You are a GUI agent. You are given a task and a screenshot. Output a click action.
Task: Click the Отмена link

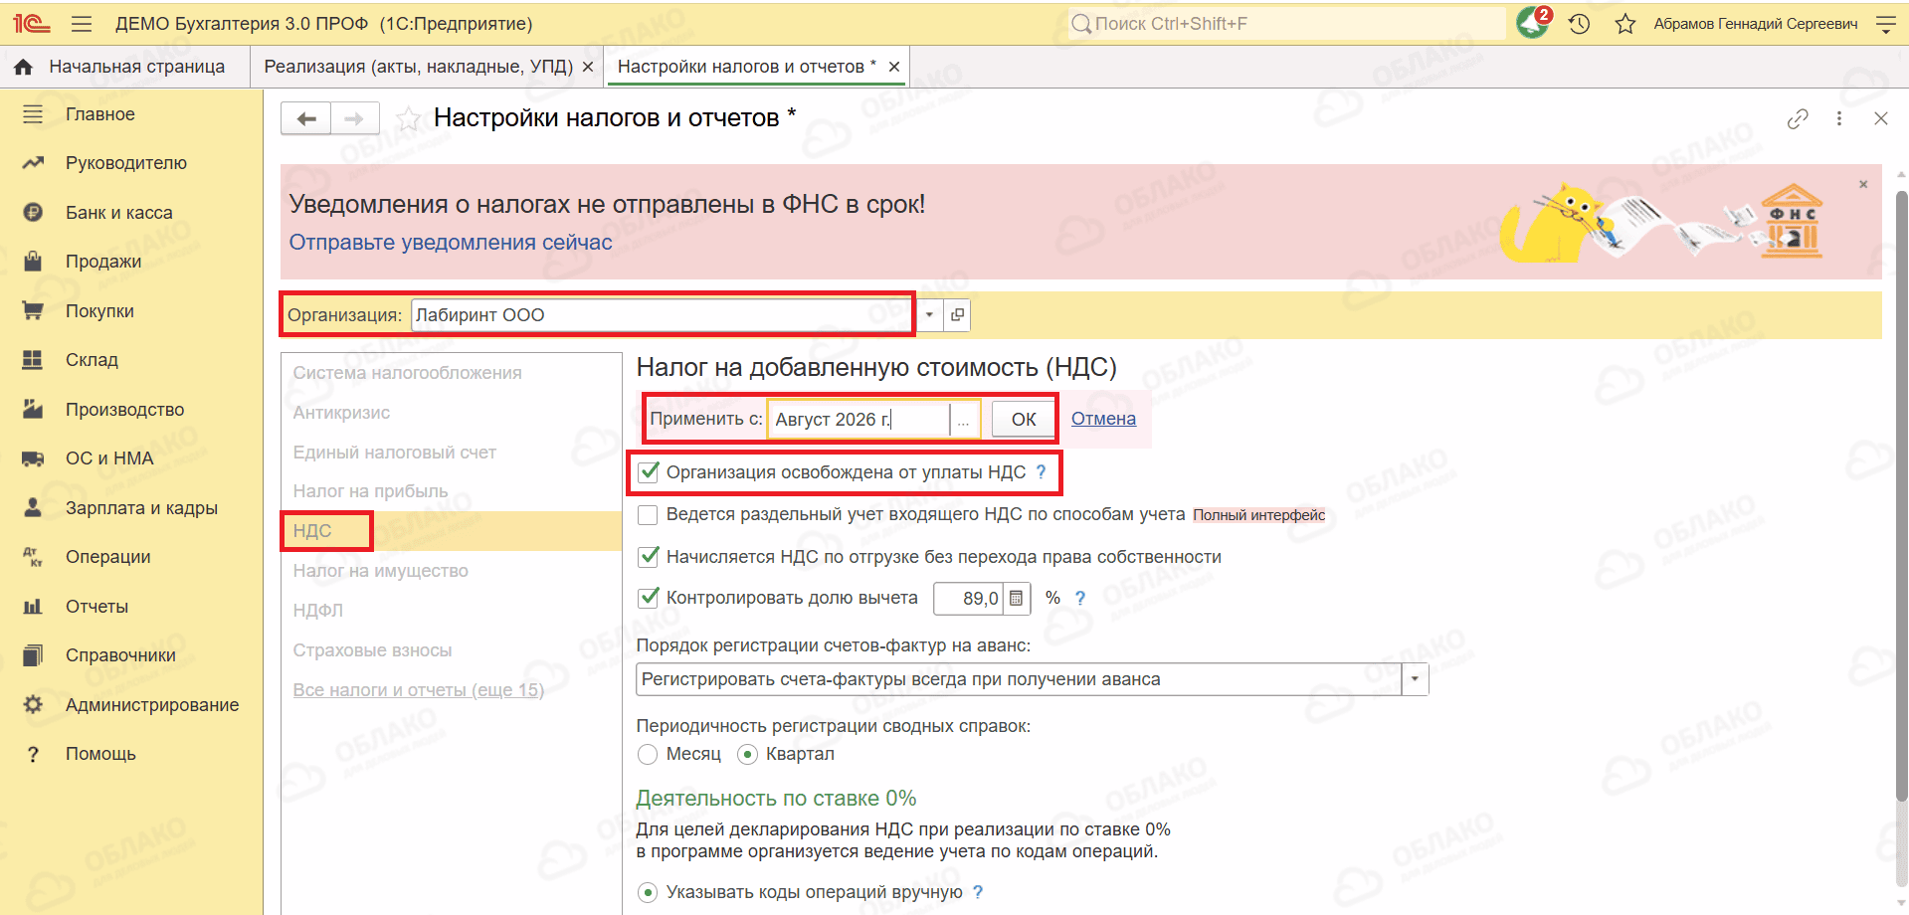[x=1103, y=419]
